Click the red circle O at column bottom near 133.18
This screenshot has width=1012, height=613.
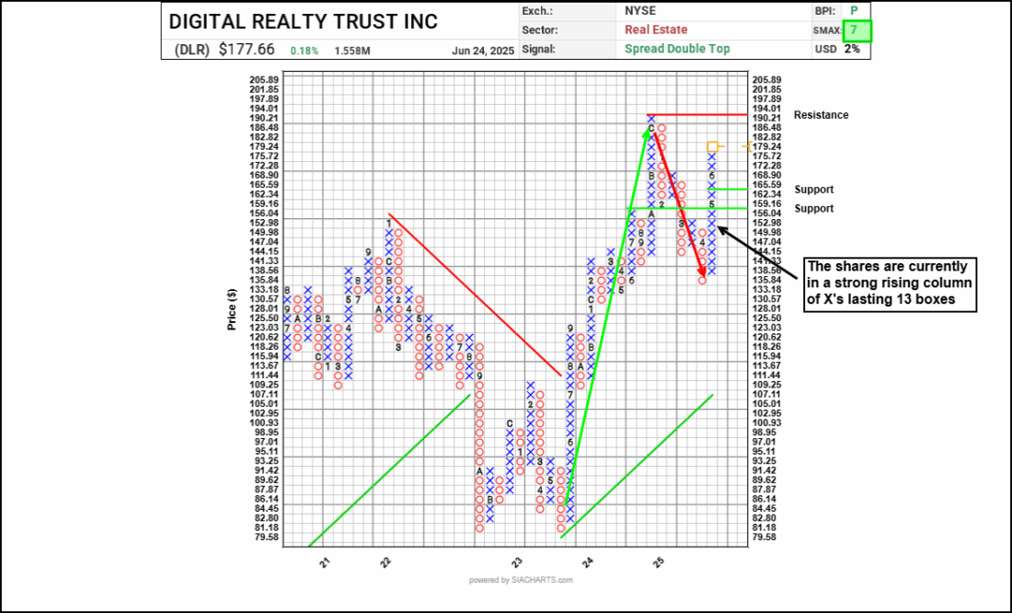click(702, 280)
